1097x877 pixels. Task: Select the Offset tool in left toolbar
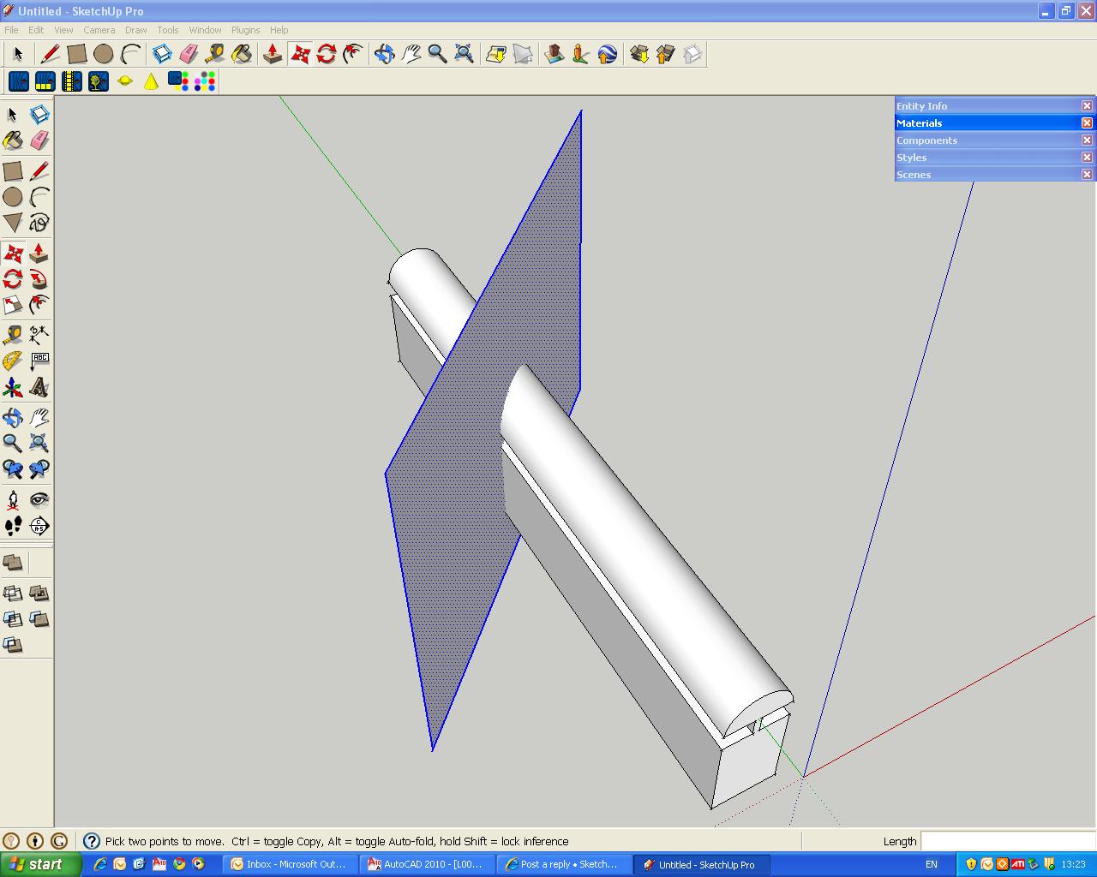pos(39,305)
